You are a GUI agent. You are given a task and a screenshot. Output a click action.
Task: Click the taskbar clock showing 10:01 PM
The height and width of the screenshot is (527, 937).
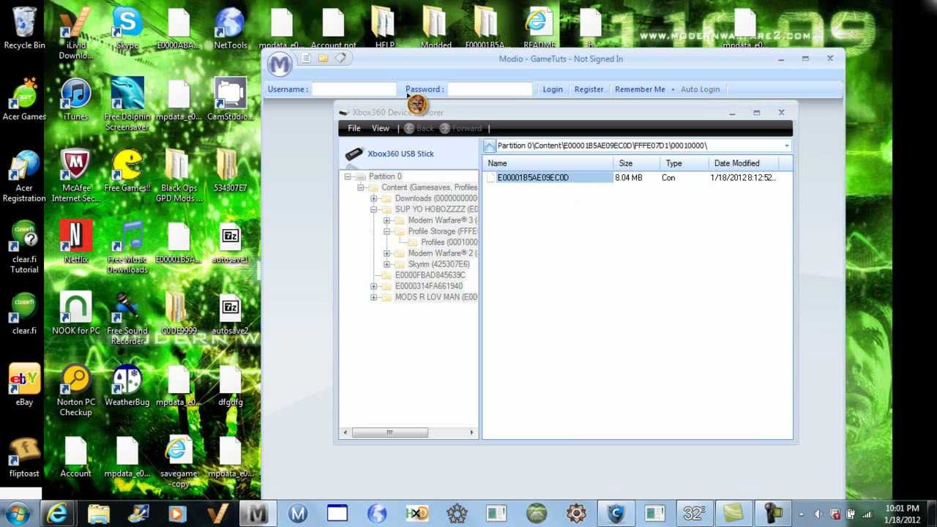(901, 514)
